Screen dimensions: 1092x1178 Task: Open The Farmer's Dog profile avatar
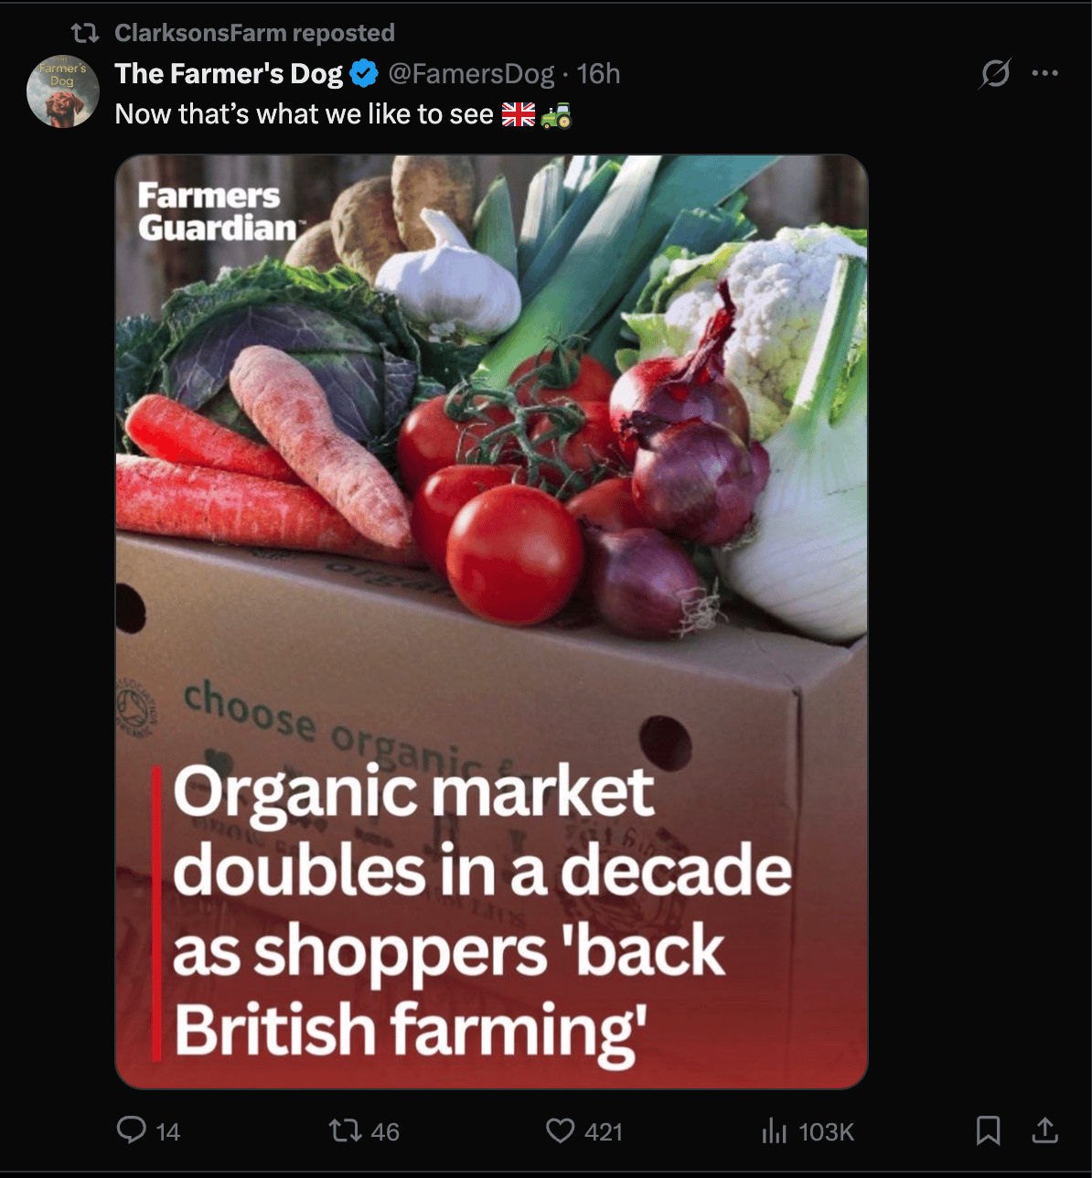tap(62, 91)
